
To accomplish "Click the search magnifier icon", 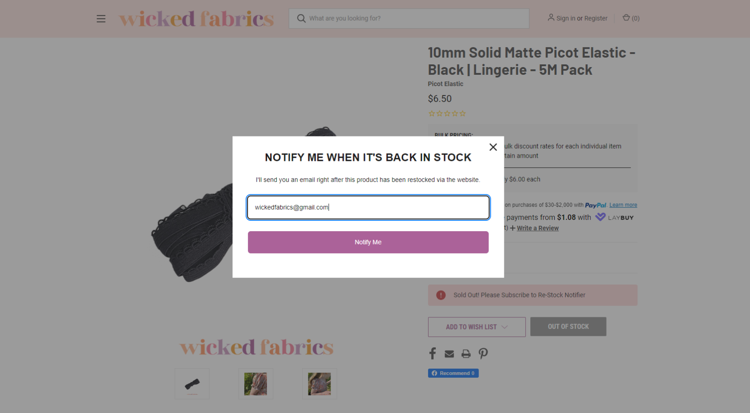I will click(x=301, y=18).
